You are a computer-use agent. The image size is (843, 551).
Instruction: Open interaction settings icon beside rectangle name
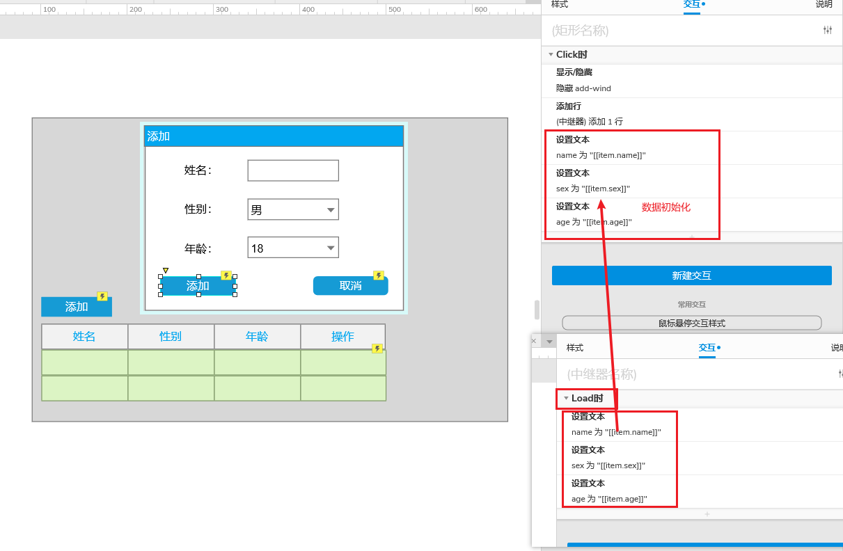point(827,30)
